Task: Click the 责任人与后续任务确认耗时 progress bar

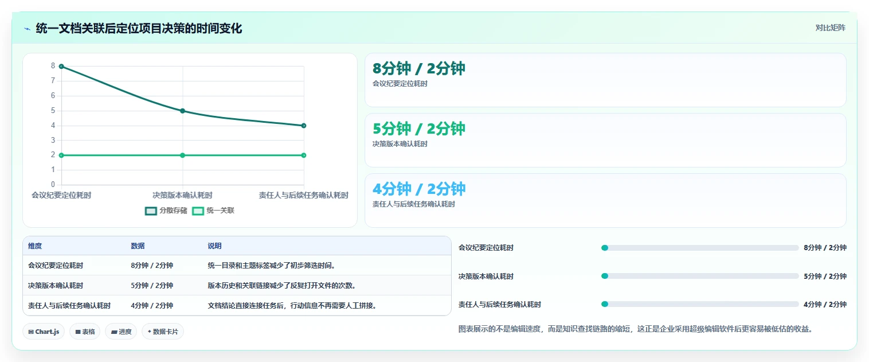Action: pyautogui.click(x=700, y=304)
